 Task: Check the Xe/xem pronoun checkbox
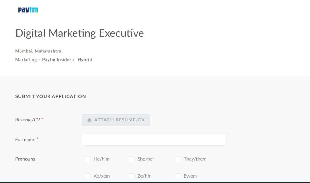click(x=88, y=176)
